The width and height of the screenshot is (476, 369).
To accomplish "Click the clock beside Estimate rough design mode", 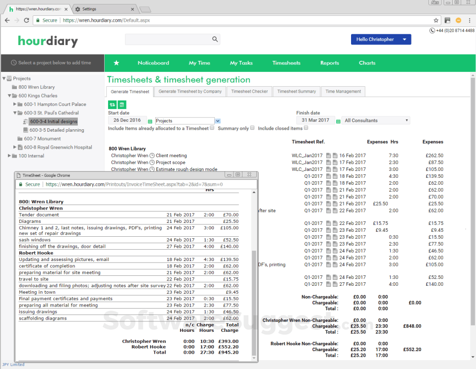I will point(152,169).
